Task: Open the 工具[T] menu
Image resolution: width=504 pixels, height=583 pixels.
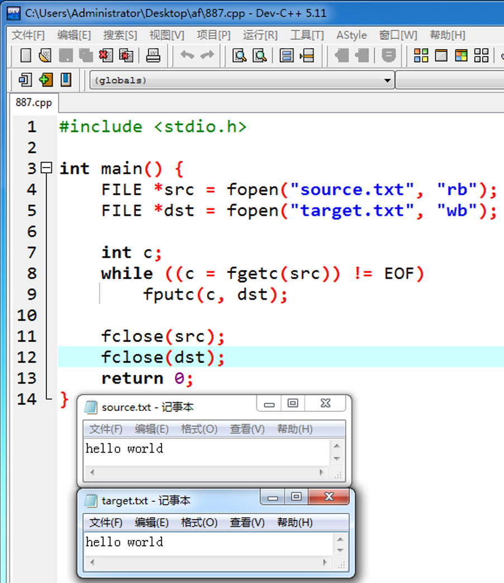Action: coord(307,35)
